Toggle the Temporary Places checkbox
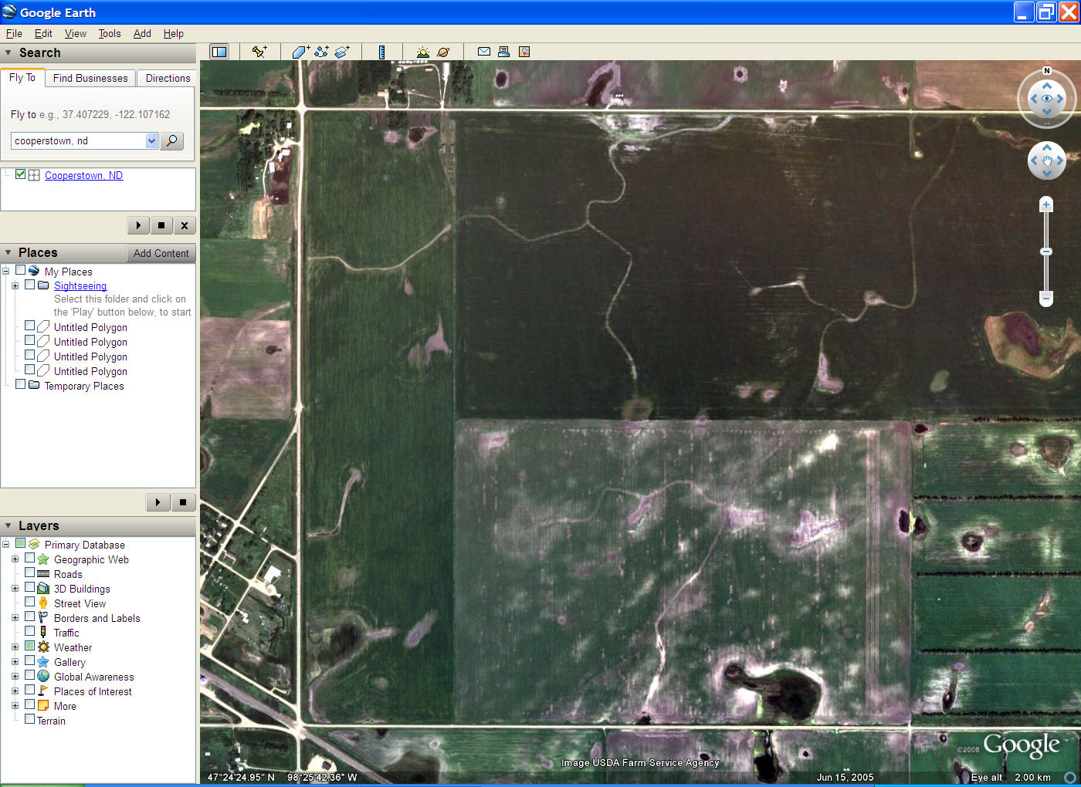 (x=21, y=384)
